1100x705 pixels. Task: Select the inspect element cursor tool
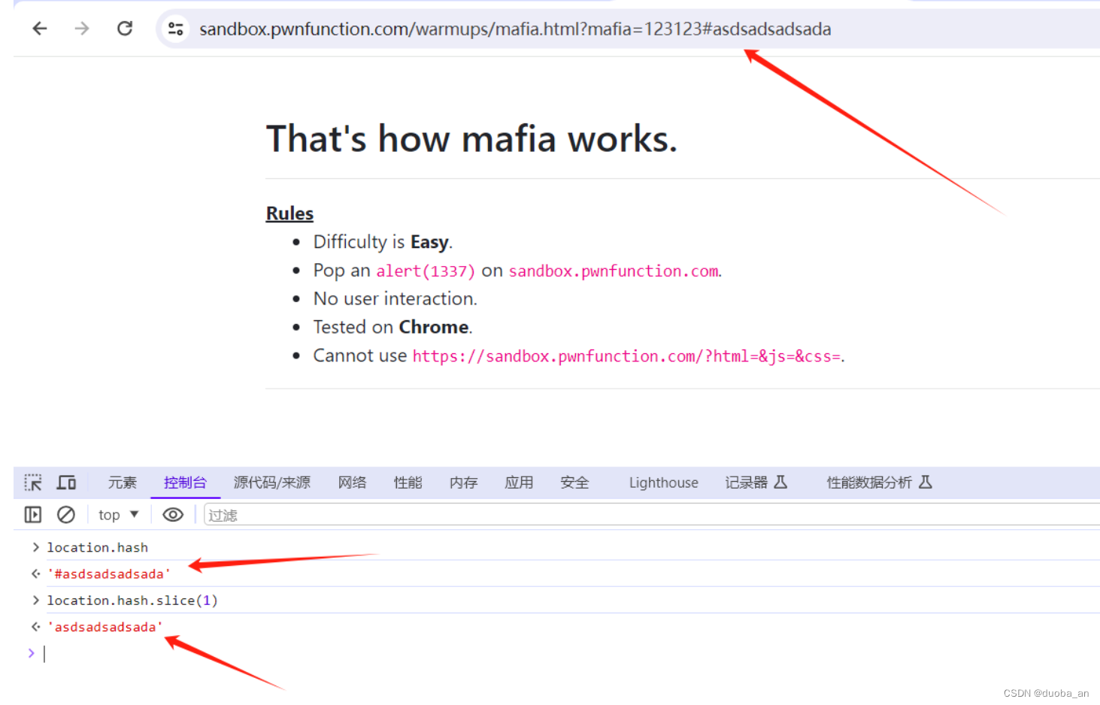tap(33, 483)
